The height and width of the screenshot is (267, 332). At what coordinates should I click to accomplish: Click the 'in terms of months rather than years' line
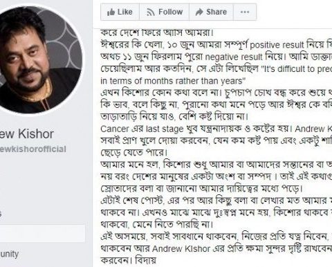tap(173, 81)
